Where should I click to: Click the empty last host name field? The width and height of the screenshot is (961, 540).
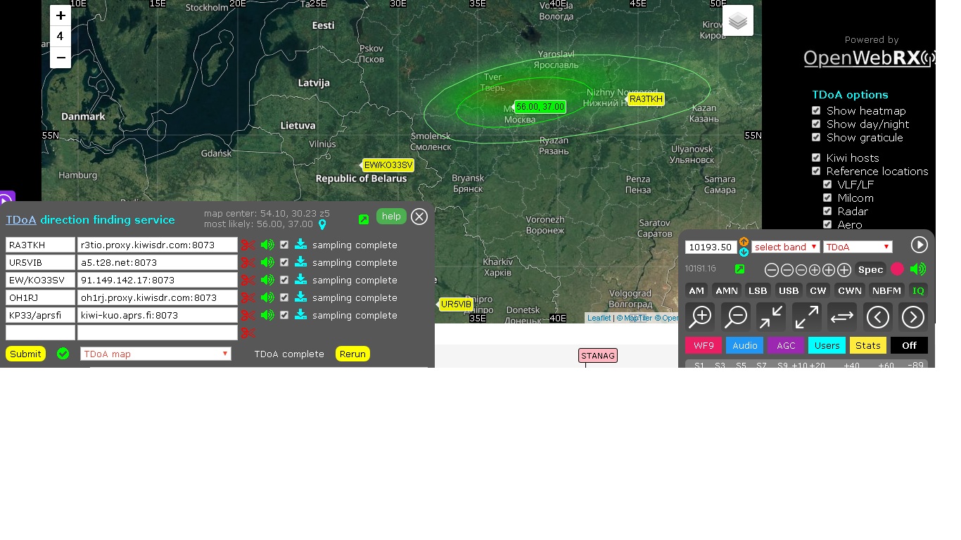[x=158, y=333]
